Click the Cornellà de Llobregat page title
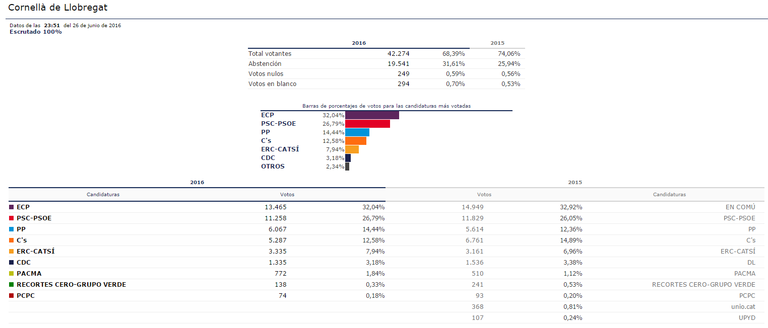The height and width of the screenshot is (328, 768). (x=58, y=8)
